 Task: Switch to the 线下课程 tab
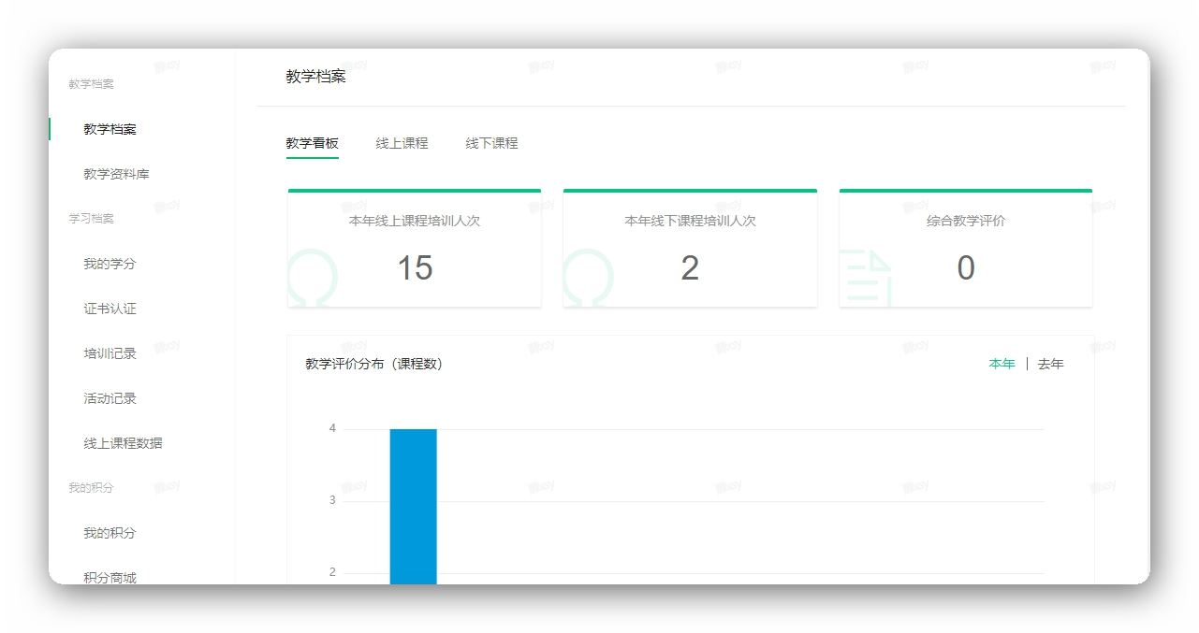[490, 142]
